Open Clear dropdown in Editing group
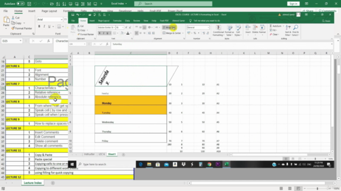This screenshot has height=191, width=341. pyautogui.click(x=274, y=34)
